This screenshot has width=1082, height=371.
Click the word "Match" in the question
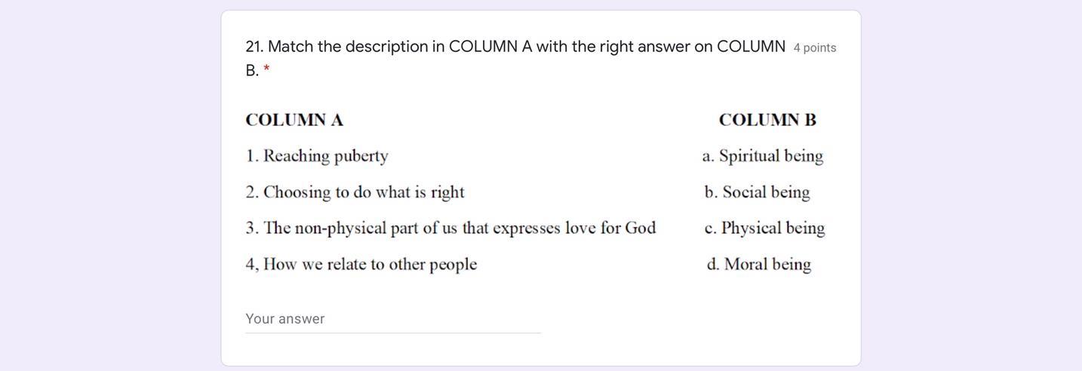tap(290, 47)
